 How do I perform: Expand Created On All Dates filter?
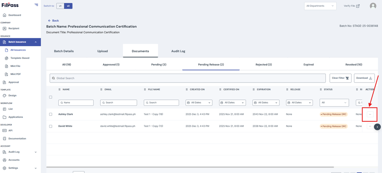(199, 103)
